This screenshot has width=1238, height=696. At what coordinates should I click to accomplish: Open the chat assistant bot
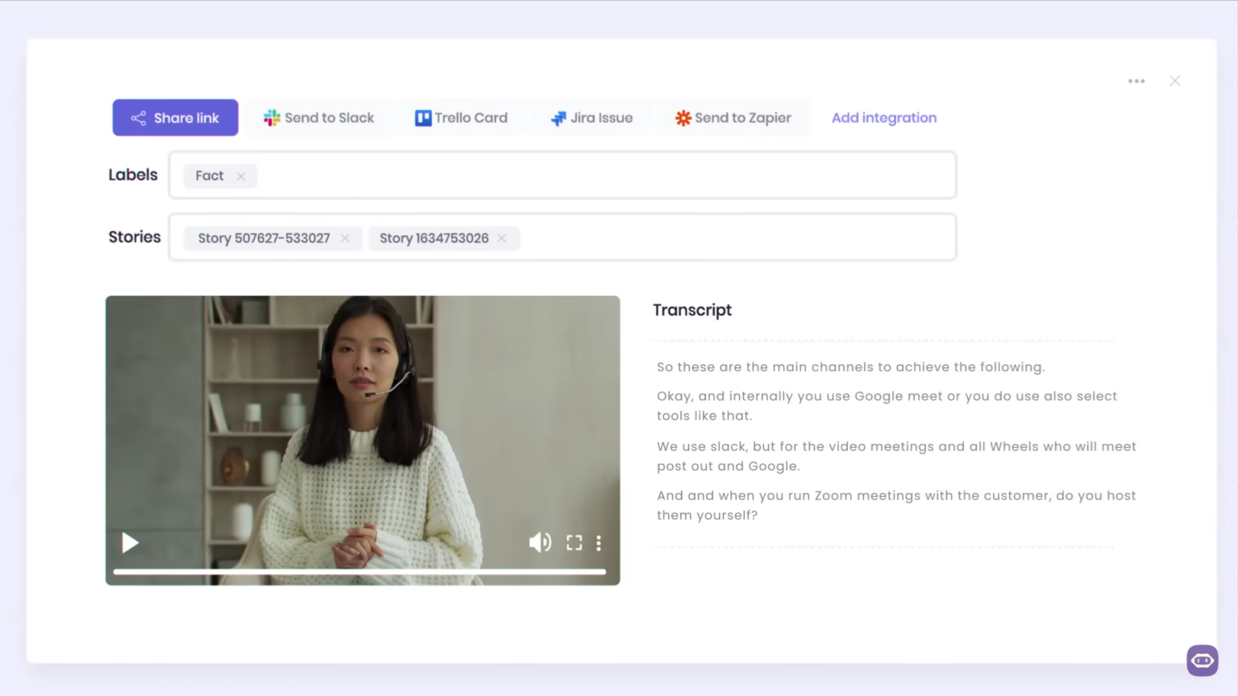click(x=1202, y=660)
